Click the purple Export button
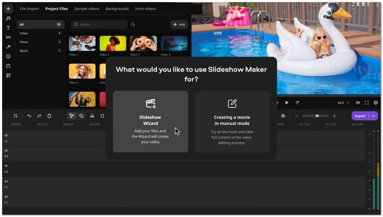Viewport: 383px width, 217px height. tap(361, 116)
